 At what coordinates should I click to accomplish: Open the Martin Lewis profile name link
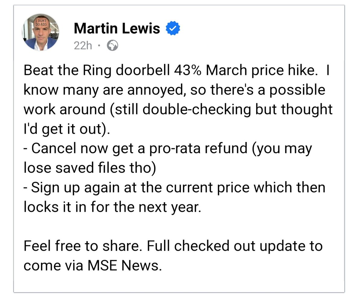[x=117, y=29]
